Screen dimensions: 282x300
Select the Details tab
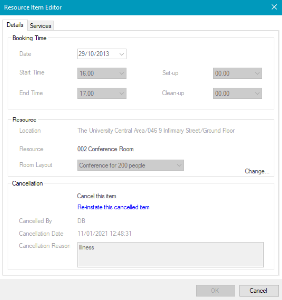[x=15, y=25]
